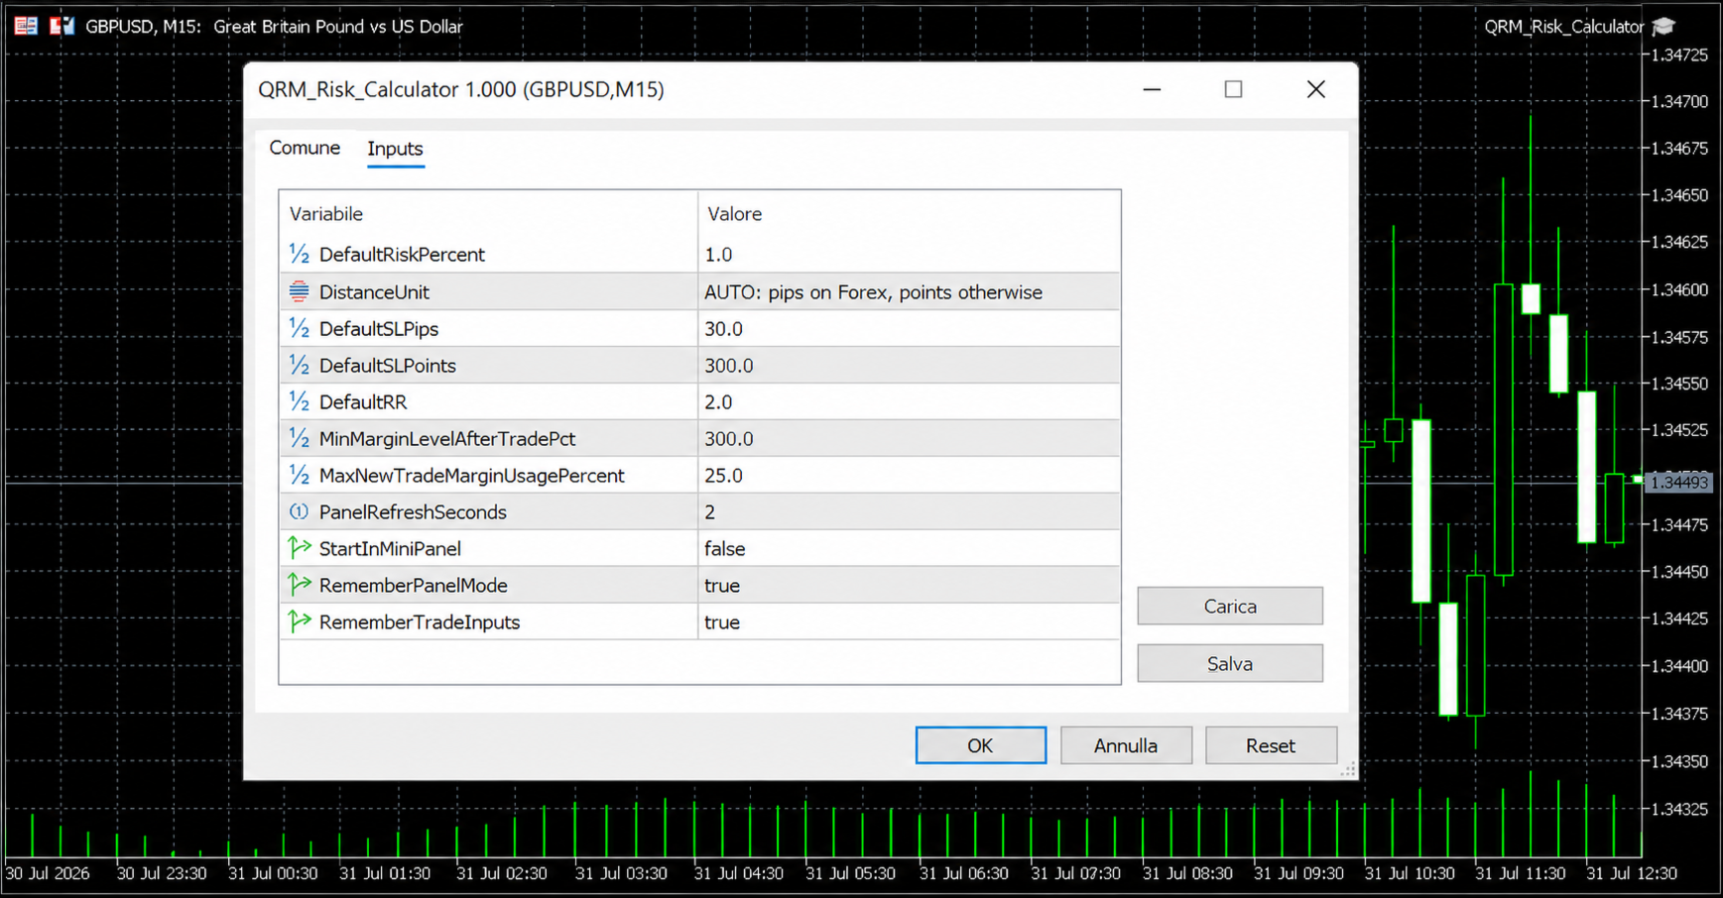The image size is (1723, 898).
Task: Click the MinMarginLevelAfterTradePct type icon
Action: pyautogui.click(x=299, y=438)
